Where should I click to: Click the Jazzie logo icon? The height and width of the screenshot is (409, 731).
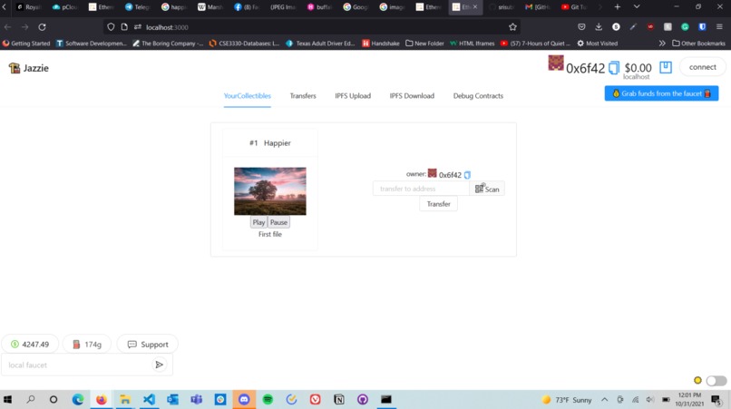coord(15,68)
